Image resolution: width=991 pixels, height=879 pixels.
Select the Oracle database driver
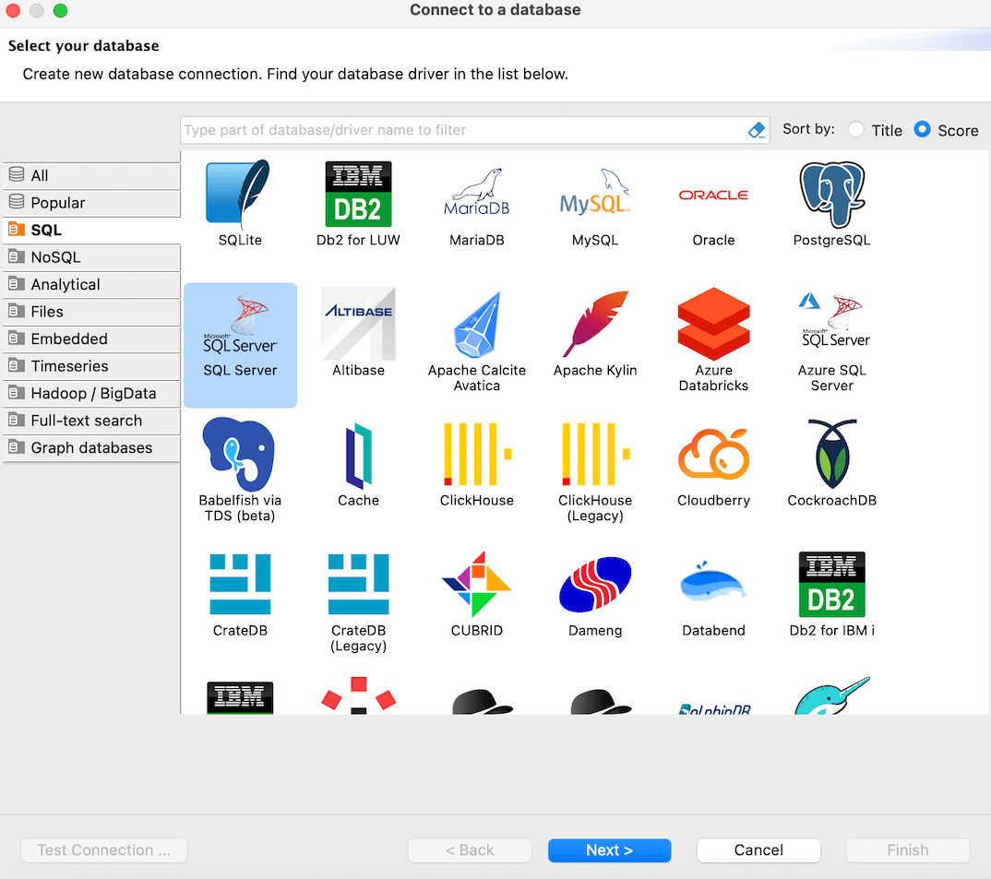[713, 196]
